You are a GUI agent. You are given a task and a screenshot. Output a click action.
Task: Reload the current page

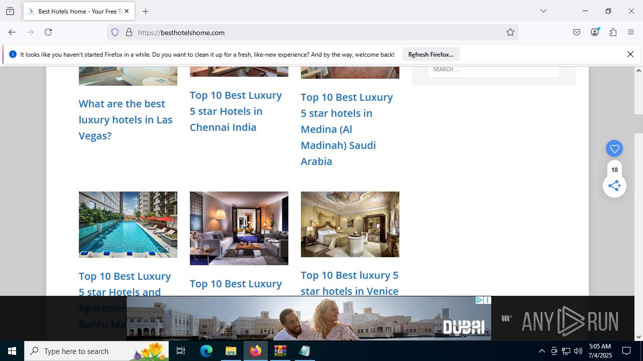tap(48, 32)
